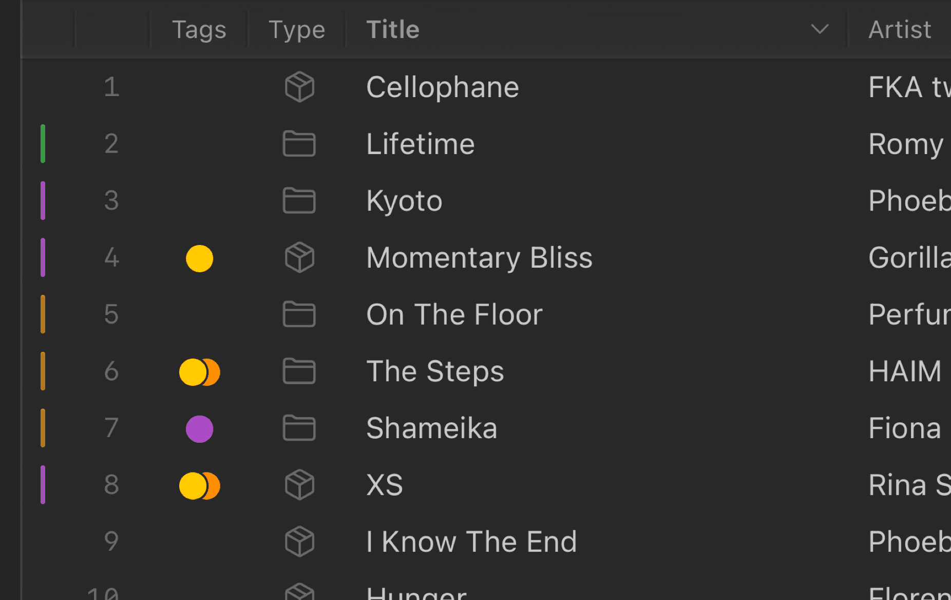Click the green color marker on row 2
Viewport: 951px width, 600px height.
[x=43, y=144]
